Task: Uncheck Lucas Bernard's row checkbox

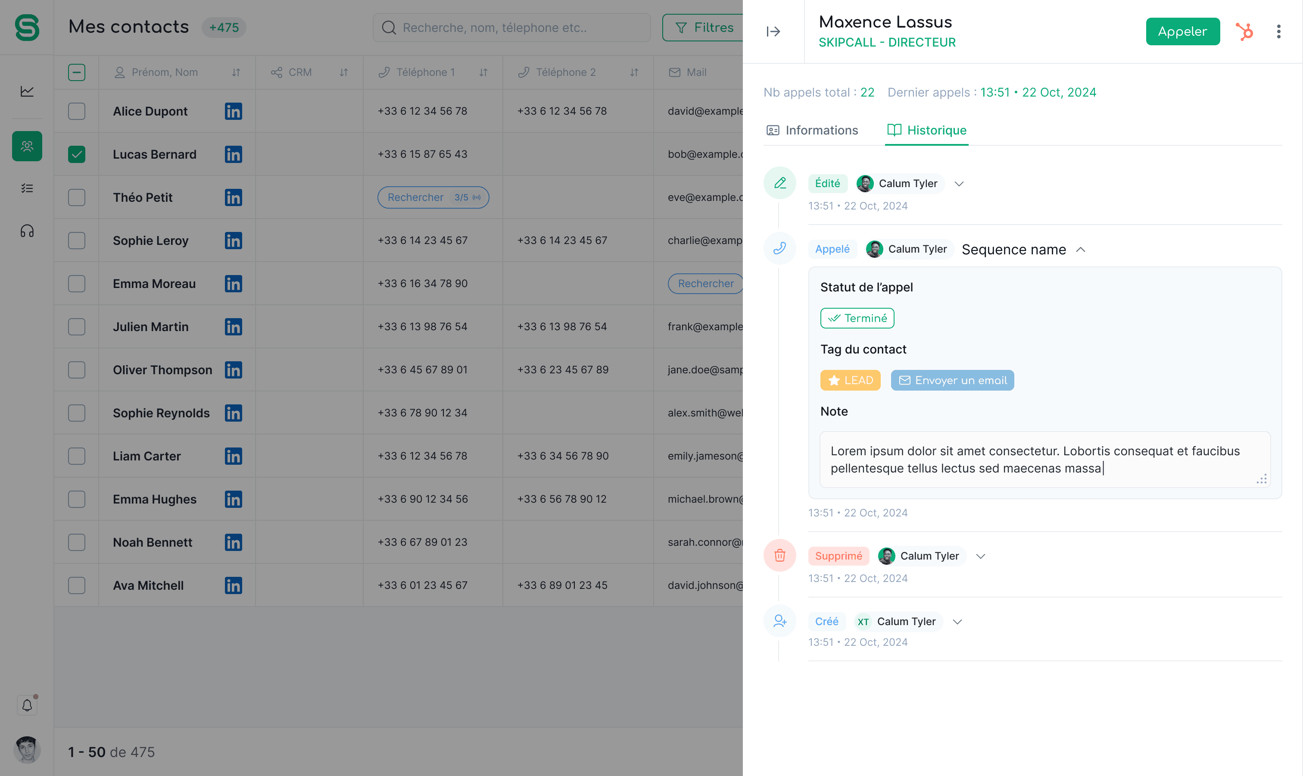Action: [77, 154]
